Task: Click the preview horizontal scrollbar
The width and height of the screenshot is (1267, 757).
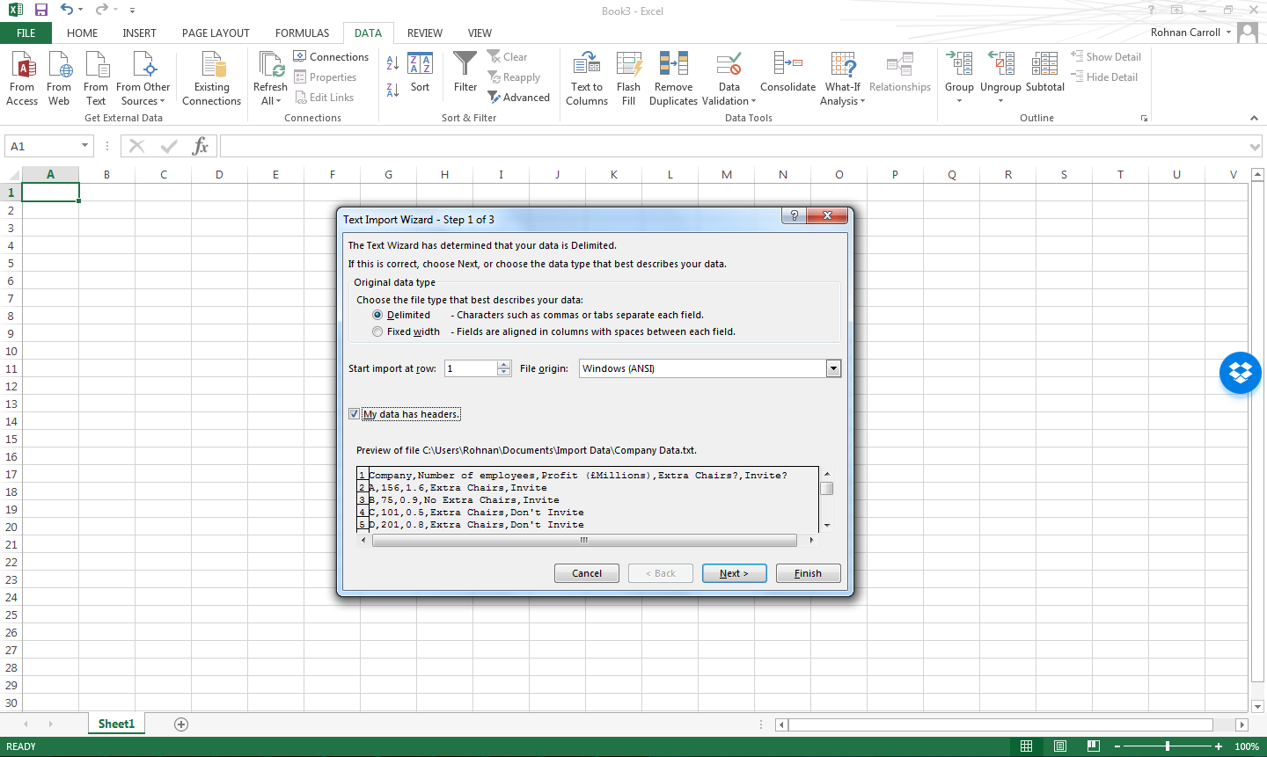Action: pos(583,541)
